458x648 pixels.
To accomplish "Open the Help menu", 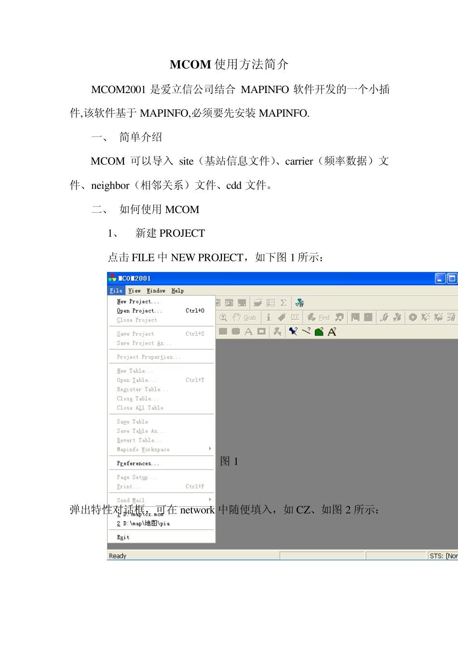I will coord(177,291).
